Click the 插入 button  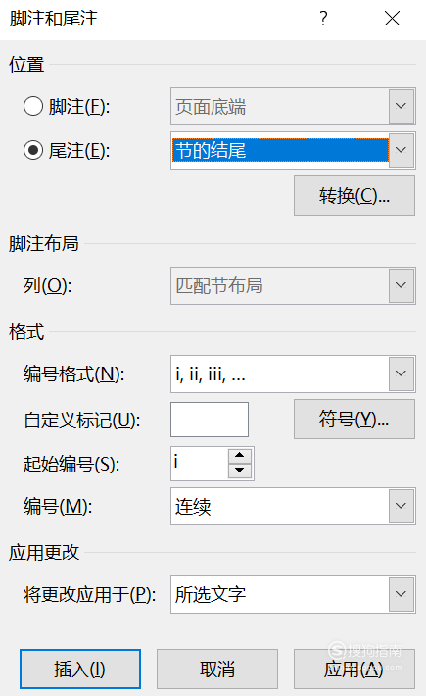click(80, 669)
